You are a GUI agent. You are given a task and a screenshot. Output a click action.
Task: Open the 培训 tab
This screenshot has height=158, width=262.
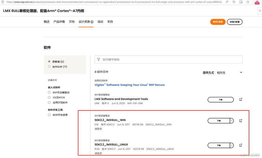point(100,22)
